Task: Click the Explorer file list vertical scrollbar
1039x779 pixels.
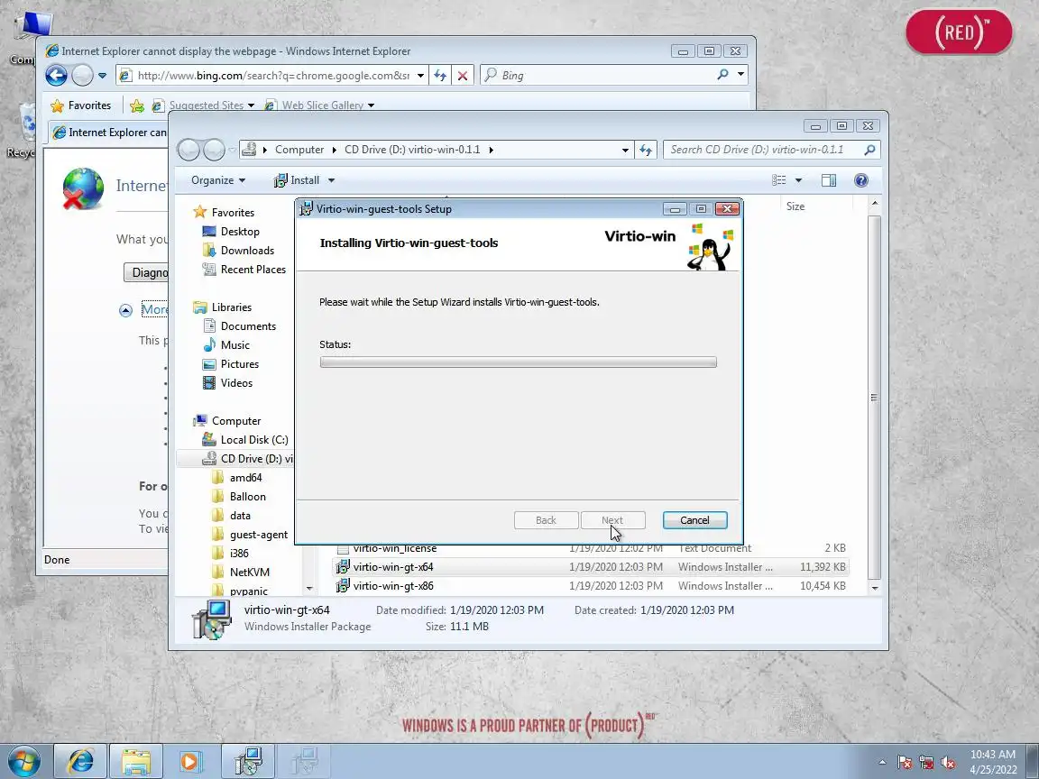Action: click(875, 397)
